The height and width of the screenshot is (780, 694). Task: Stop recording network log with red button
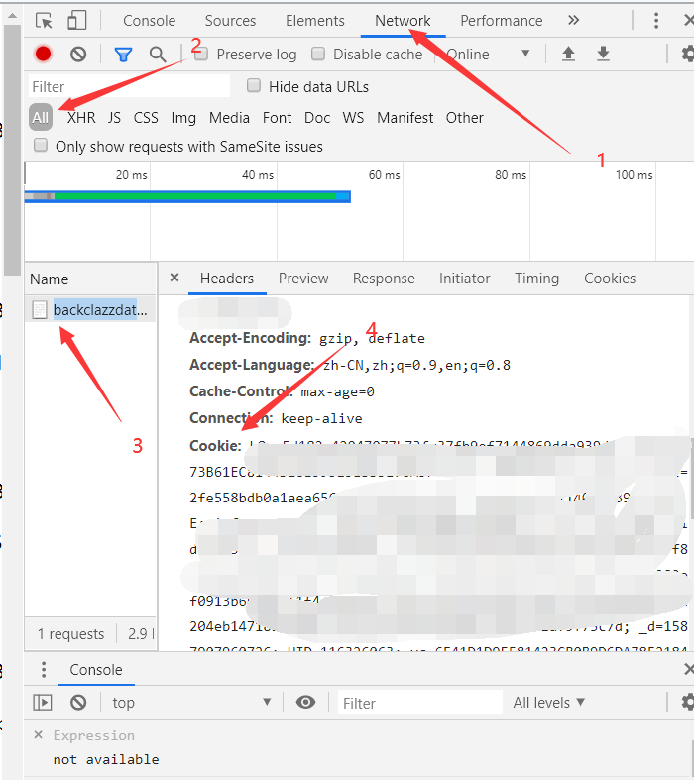[43, 55]
